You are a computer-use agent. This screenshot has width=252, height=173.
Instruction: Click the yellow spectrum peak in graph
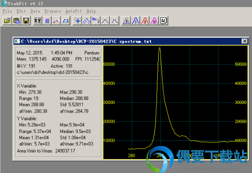[159, 48]
